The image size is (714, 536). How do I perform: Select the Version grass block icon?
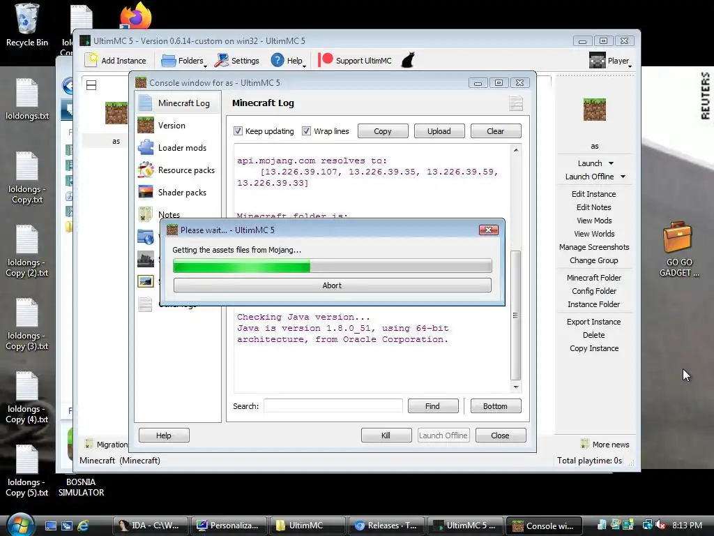click(x=146, y=126)
